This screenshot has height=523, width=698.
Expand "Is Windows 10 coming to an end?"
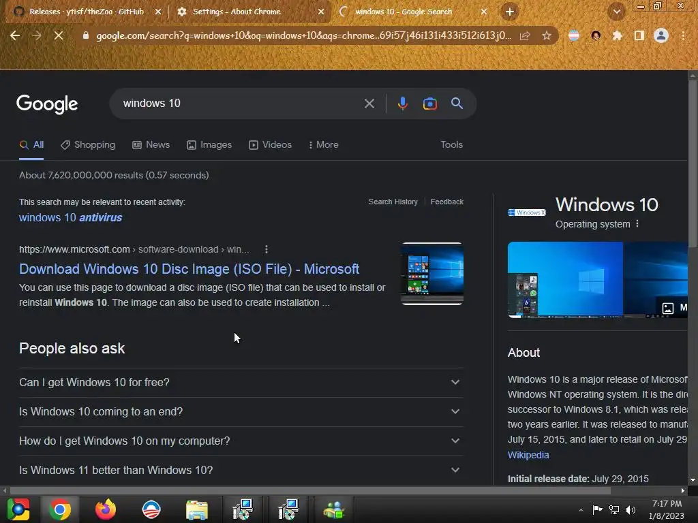(241, 412)
